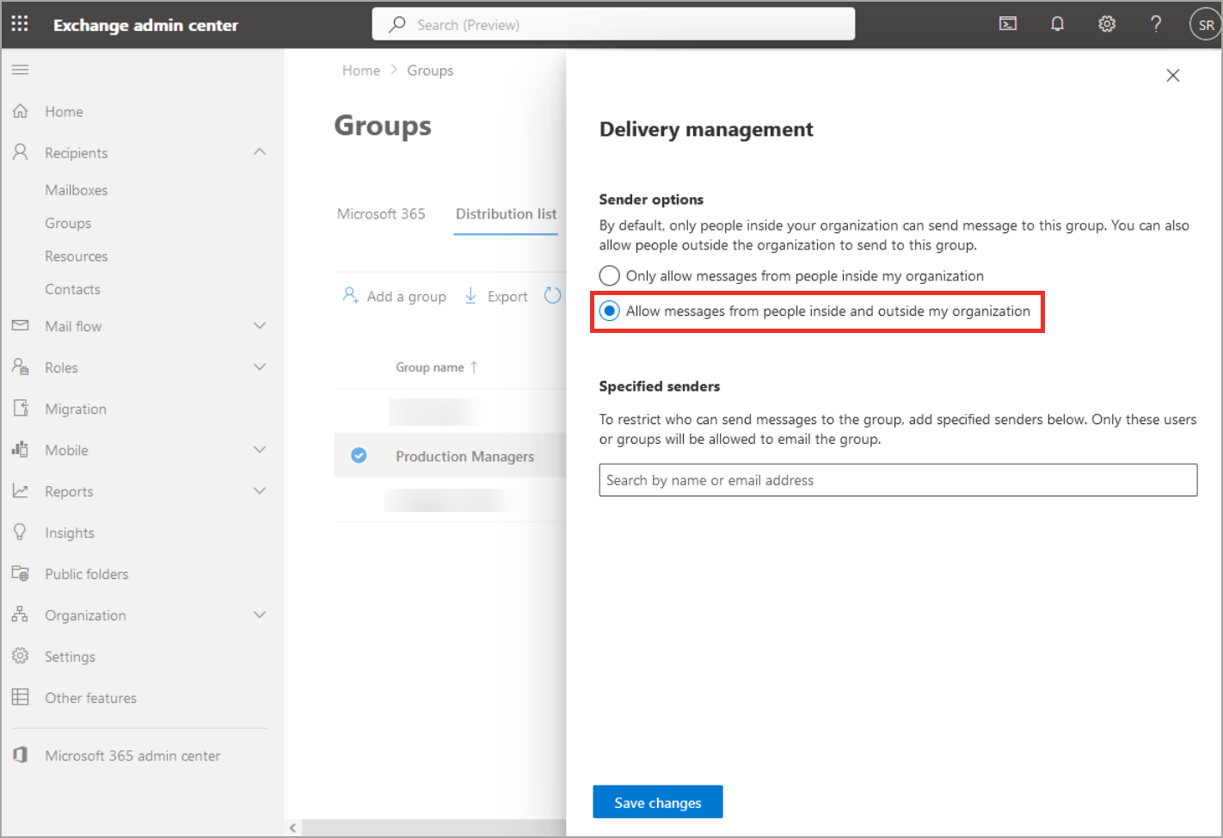Click the Public folders icon
This screenshot has height=838, width=1223.
coord(21,574)
